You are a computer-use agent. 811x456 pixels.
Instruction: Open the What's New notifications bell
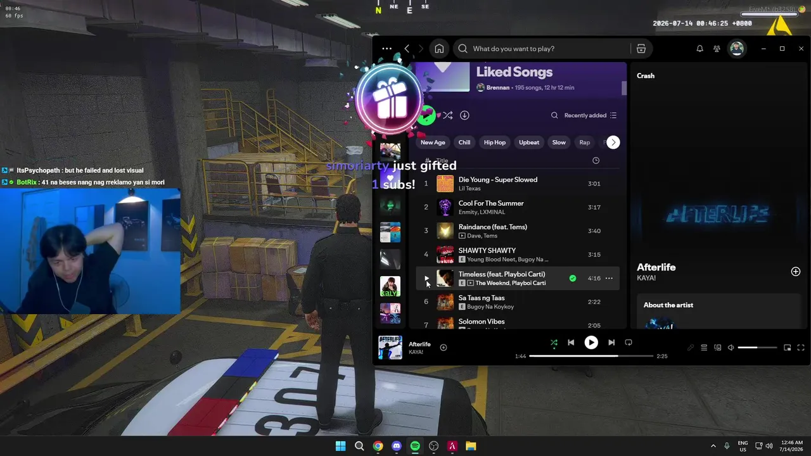pyautogui.click(x=699, y=49)
